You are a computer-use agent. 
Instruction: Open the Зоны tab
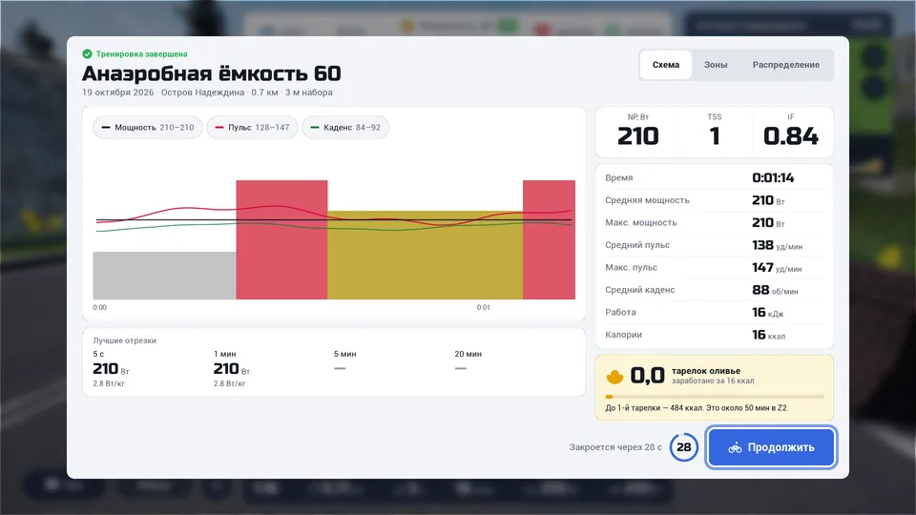click(x=716, y=65)
